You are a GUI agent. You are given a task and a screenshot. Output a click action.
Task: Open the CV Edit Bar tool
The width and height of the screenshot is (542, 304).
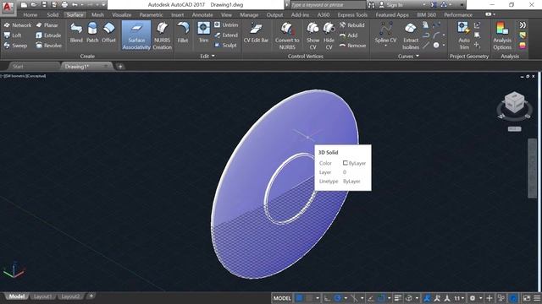(x=256, y=32)
